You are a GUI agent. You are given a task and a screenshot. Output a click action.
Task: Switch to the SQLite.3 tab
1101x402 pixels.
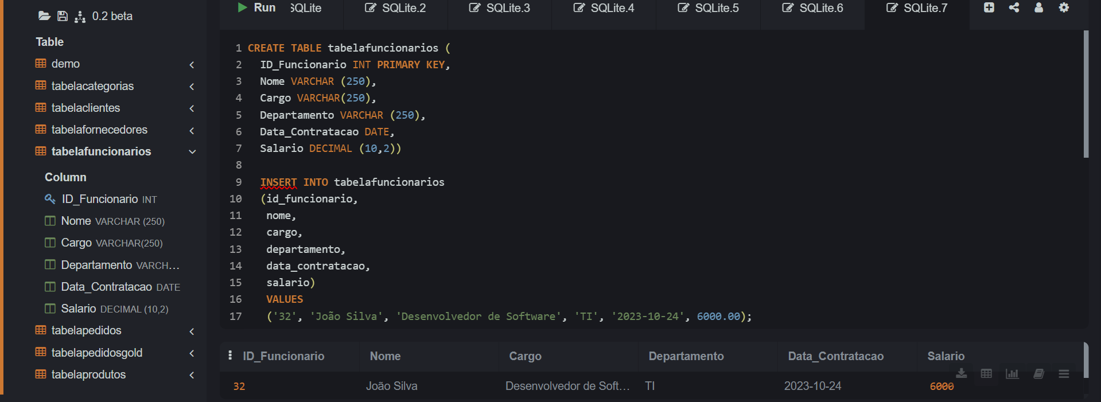coord(500,8)
